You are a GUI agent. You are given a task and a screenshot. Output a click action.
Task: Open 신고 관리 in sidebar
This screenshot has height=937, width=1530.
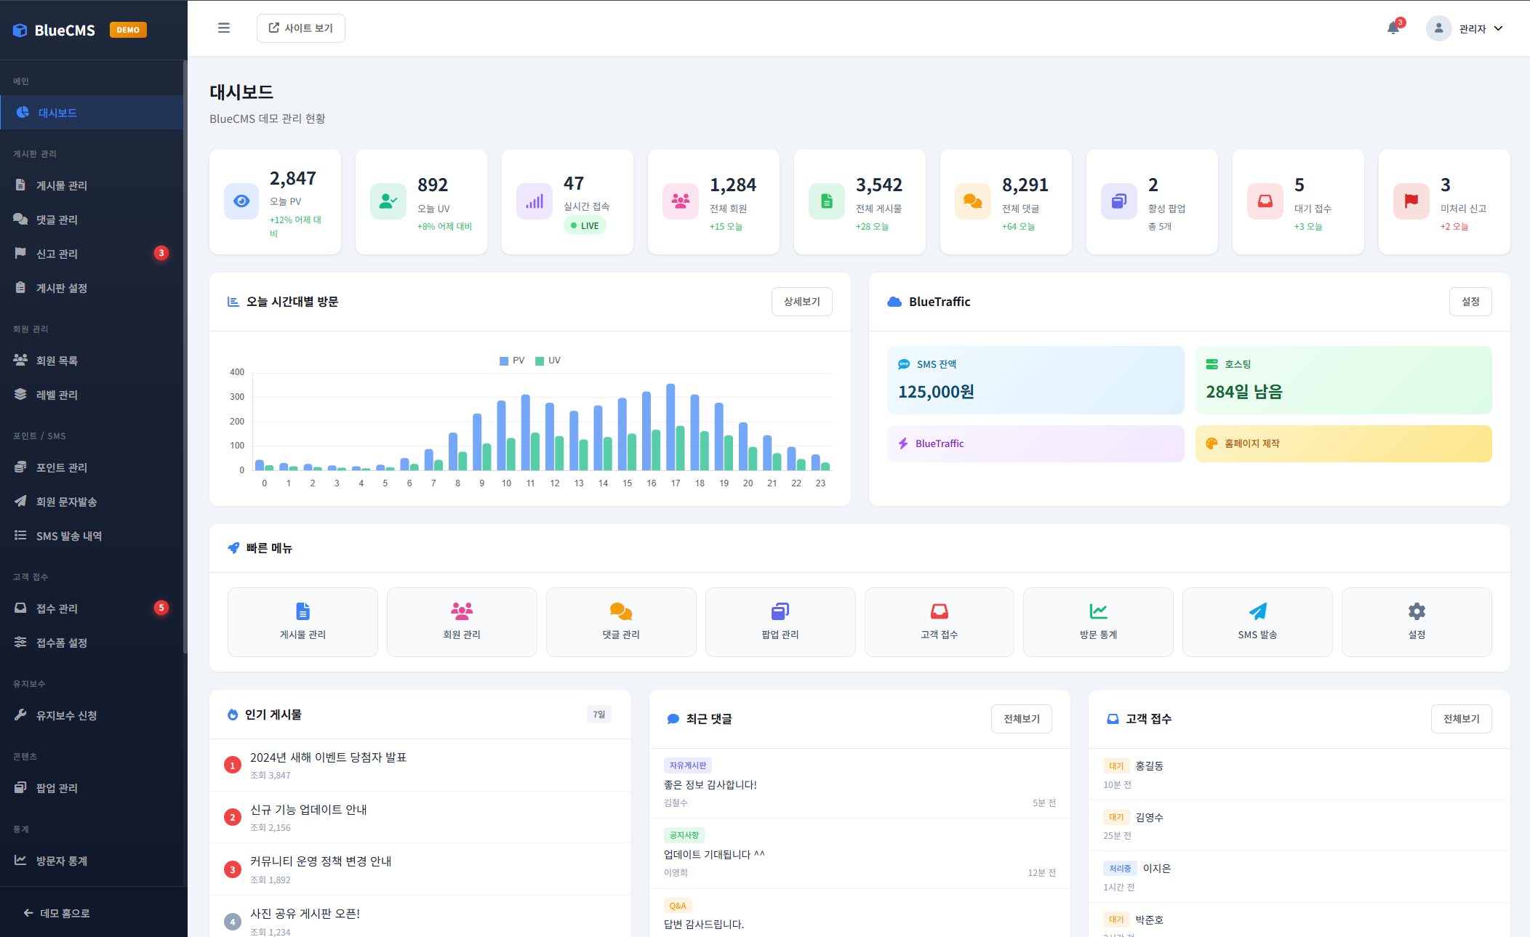coord(57,254)
